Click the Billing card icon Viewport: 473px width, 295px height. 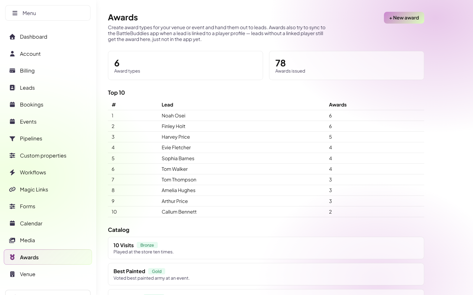[x=12, y=71]
